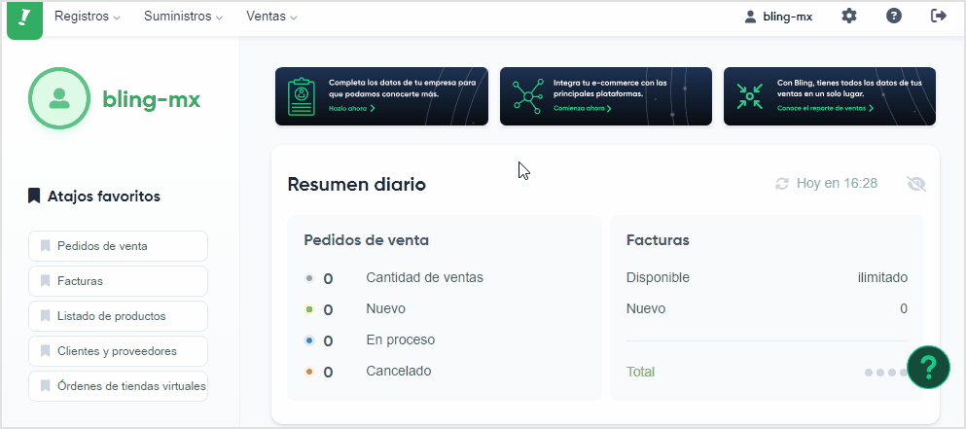
Task: Click the green Bling logo icon
Action: click(24, 18)
